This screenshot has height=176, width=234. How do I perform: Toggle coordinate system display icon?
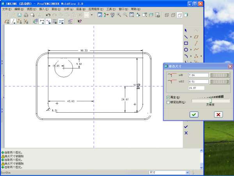coord(26,22)
